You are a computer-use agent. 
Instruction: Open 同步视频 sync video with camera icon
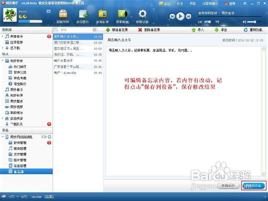(x=14, y=107)
